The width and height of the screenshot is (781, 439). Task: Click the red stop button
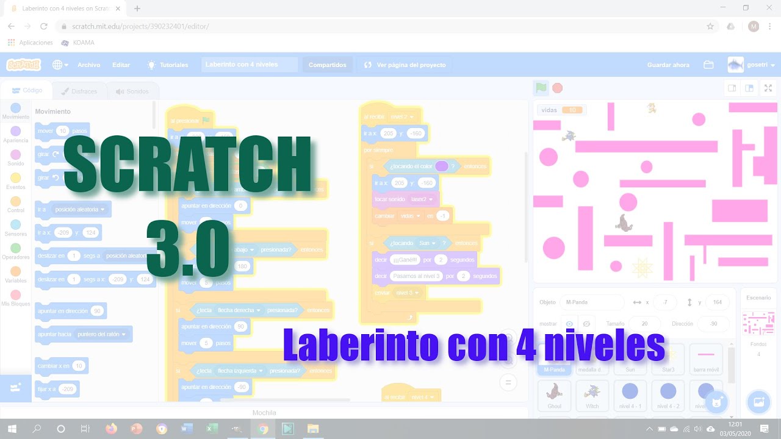click(557, 88)
